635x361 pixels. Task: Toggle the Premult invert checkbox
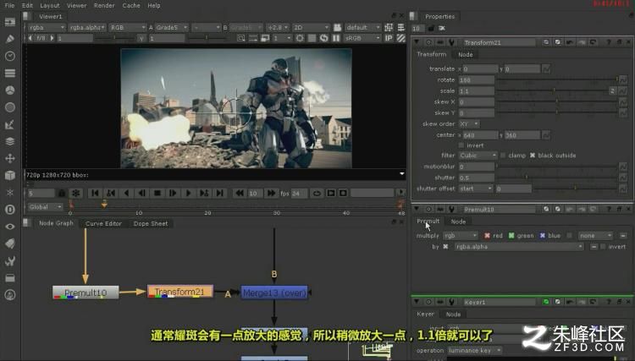point(604,247)
